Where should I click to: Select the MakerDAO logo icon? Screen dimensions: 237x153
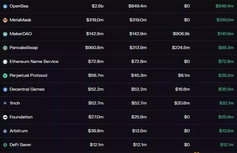(x=5, y=34)
